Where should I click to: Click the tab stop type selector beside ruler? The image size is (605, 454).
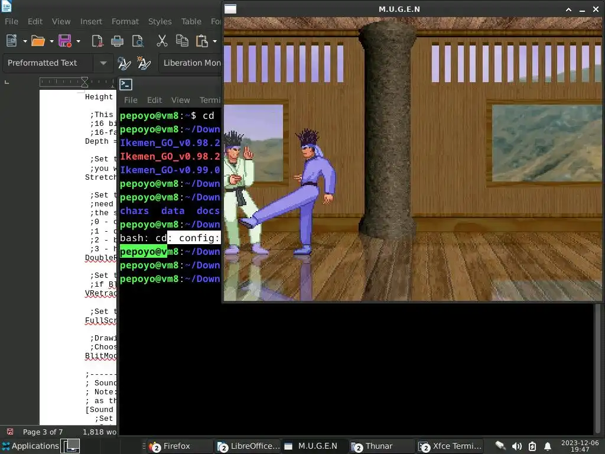[x=6, y=82]
